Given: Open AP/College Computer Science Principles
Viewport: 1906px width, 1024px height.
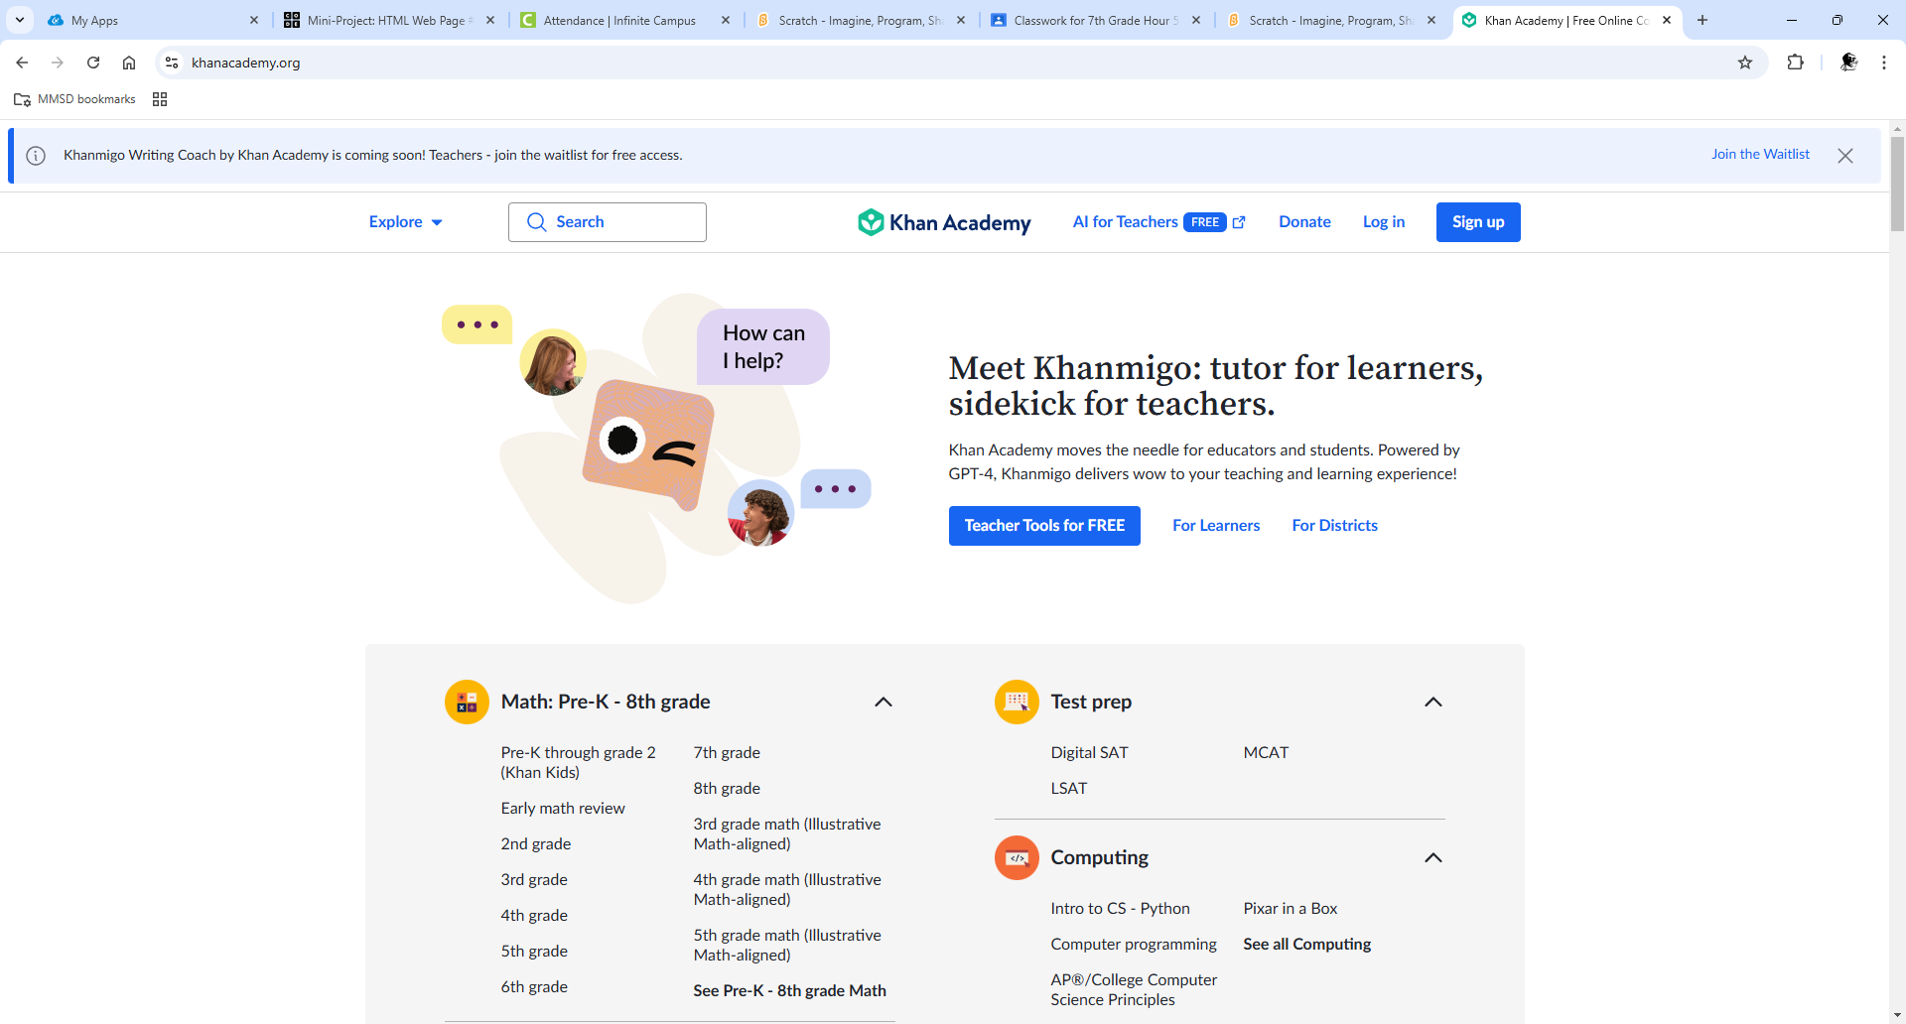Looking at the screenshot, I should click(x=1134, y=990).
